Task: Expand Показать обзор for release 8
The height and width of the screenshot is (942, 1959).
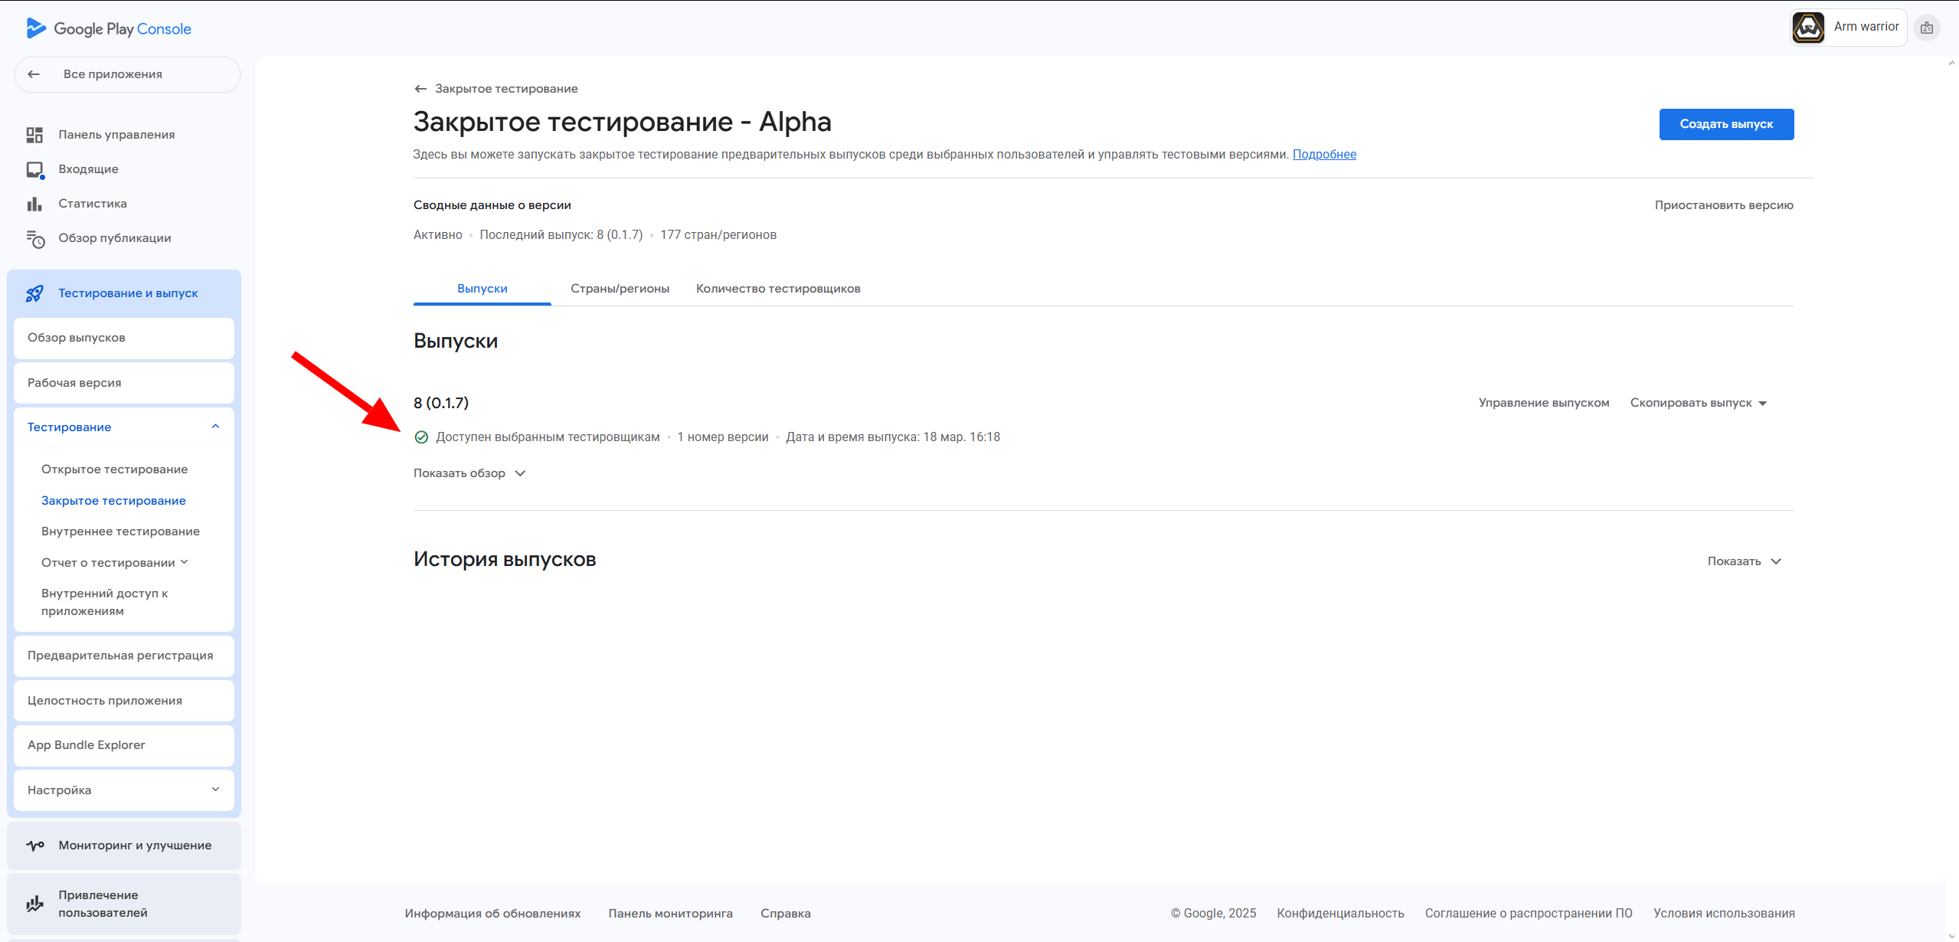Action: click(469, 473)
